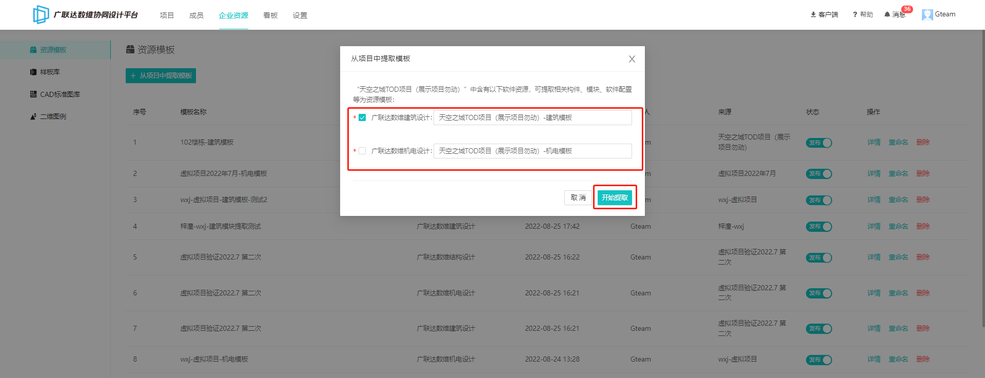Click the 2022-08-25 17:42 date cell
985x378 pixels.
pos(552,226)
